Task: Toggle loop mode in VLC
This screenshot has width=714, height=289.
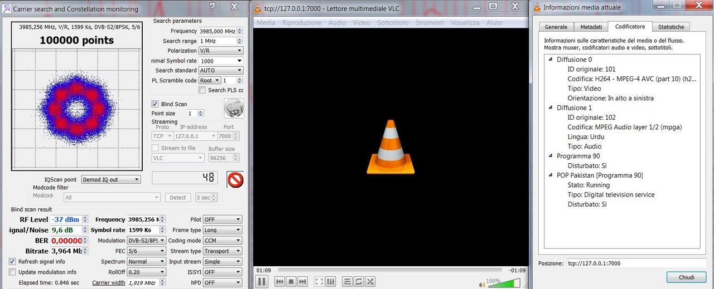Action: 359,282
